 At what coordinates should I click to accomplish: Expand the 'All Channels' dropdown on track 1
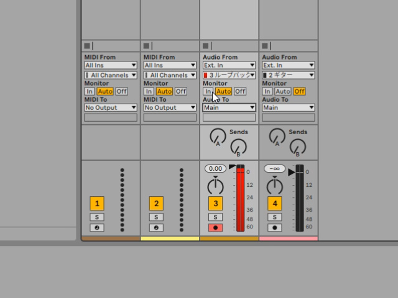click(110, 75)
